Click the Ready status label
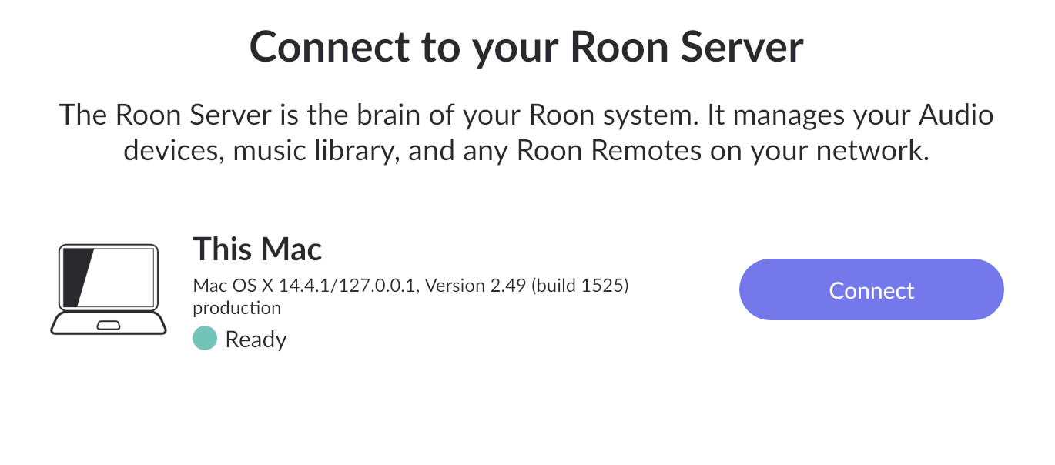1055x465 pixels. (256, 340)
